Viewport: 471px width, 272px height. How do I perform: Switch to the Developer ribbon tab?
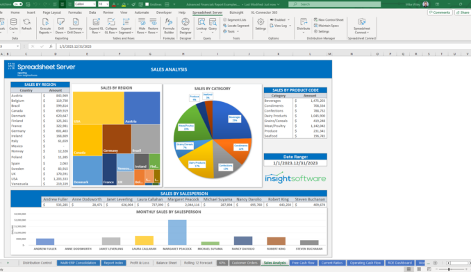[x=164, y=12]
